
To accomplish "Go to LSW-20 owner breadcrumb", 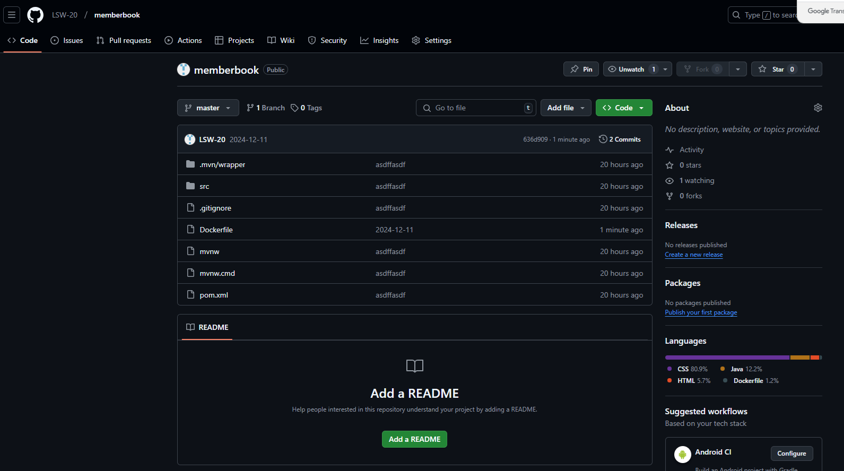I will pyautogui.click(x=65, y=15).
